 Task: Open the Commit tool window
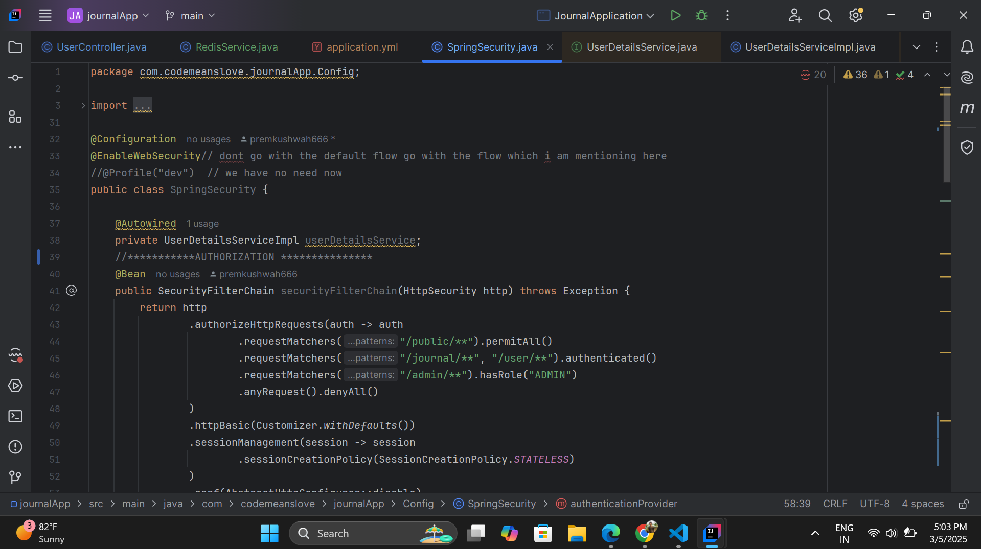[15, 78]
